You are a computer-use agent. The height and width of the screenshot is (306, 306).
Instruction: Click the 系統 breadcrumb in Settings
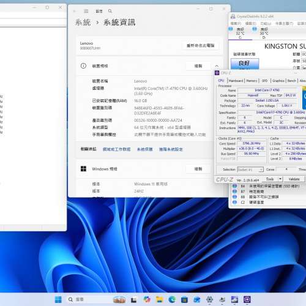point(83,23)
